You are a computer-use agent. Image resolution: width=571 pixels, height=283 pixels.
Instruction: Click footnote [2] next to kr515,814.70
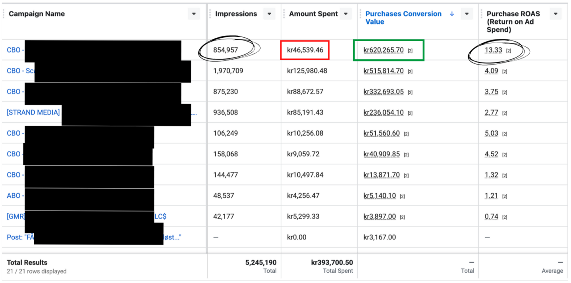[x=410, y=72]
